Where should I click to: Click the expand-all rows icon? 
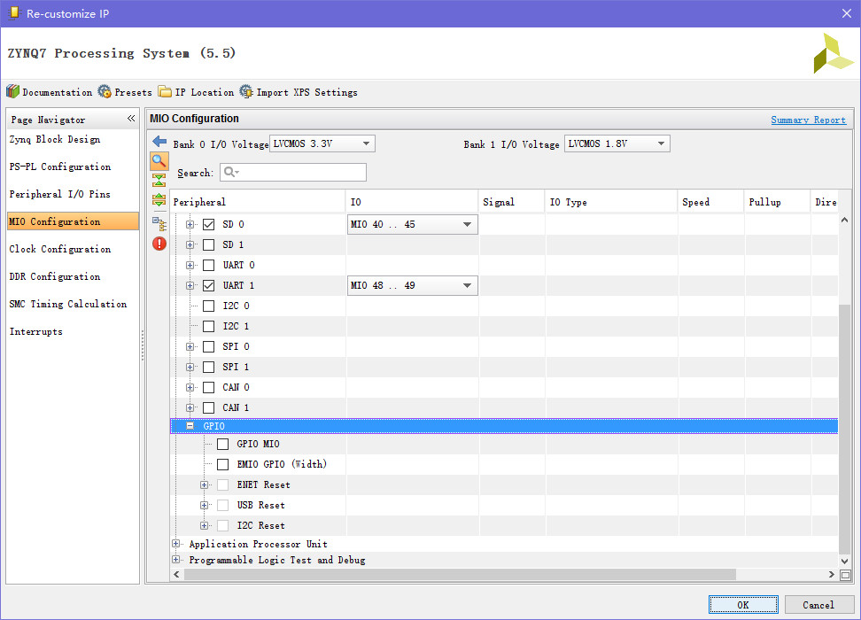click(x=159, y=198)
